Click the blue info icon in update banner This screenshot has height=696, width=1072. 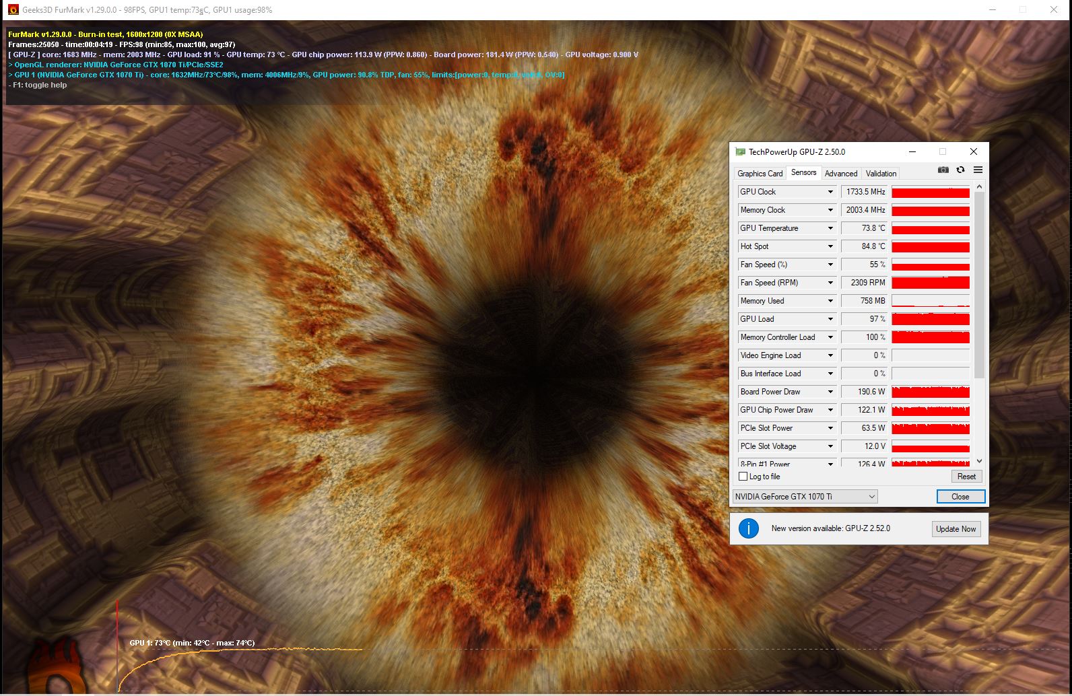click(x=748, y=528)
